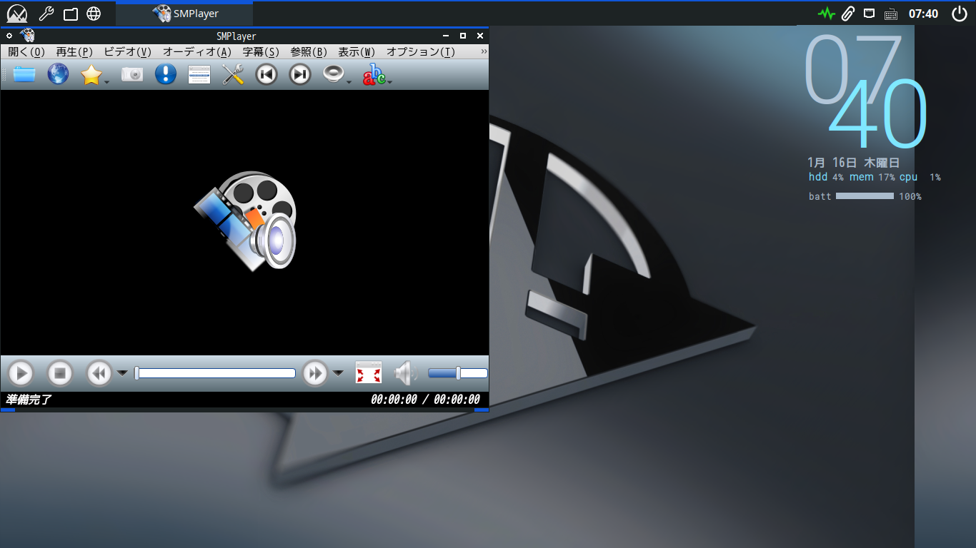
Task: Launch the web browser from the top panel
Action: tap(94, 14)
